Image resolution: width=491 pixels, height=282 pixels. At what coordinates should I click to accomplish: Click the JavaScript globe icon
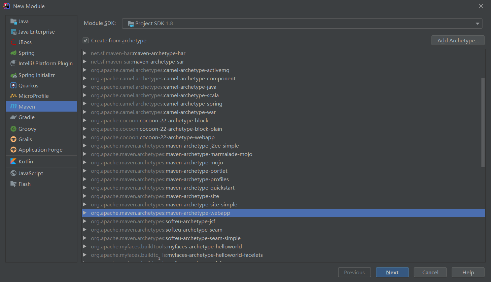13,173
